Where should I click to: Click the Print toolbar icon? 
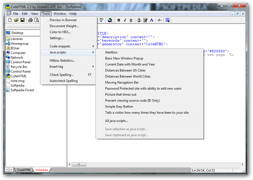[30, 20]
